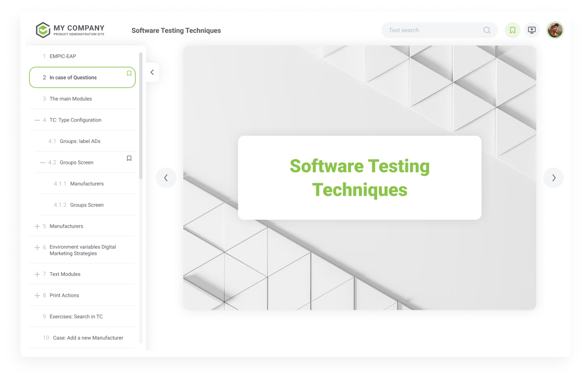Toggle bookmark on Groups Screen 4.2
This screenshot has height=380, width=585.
129,158
